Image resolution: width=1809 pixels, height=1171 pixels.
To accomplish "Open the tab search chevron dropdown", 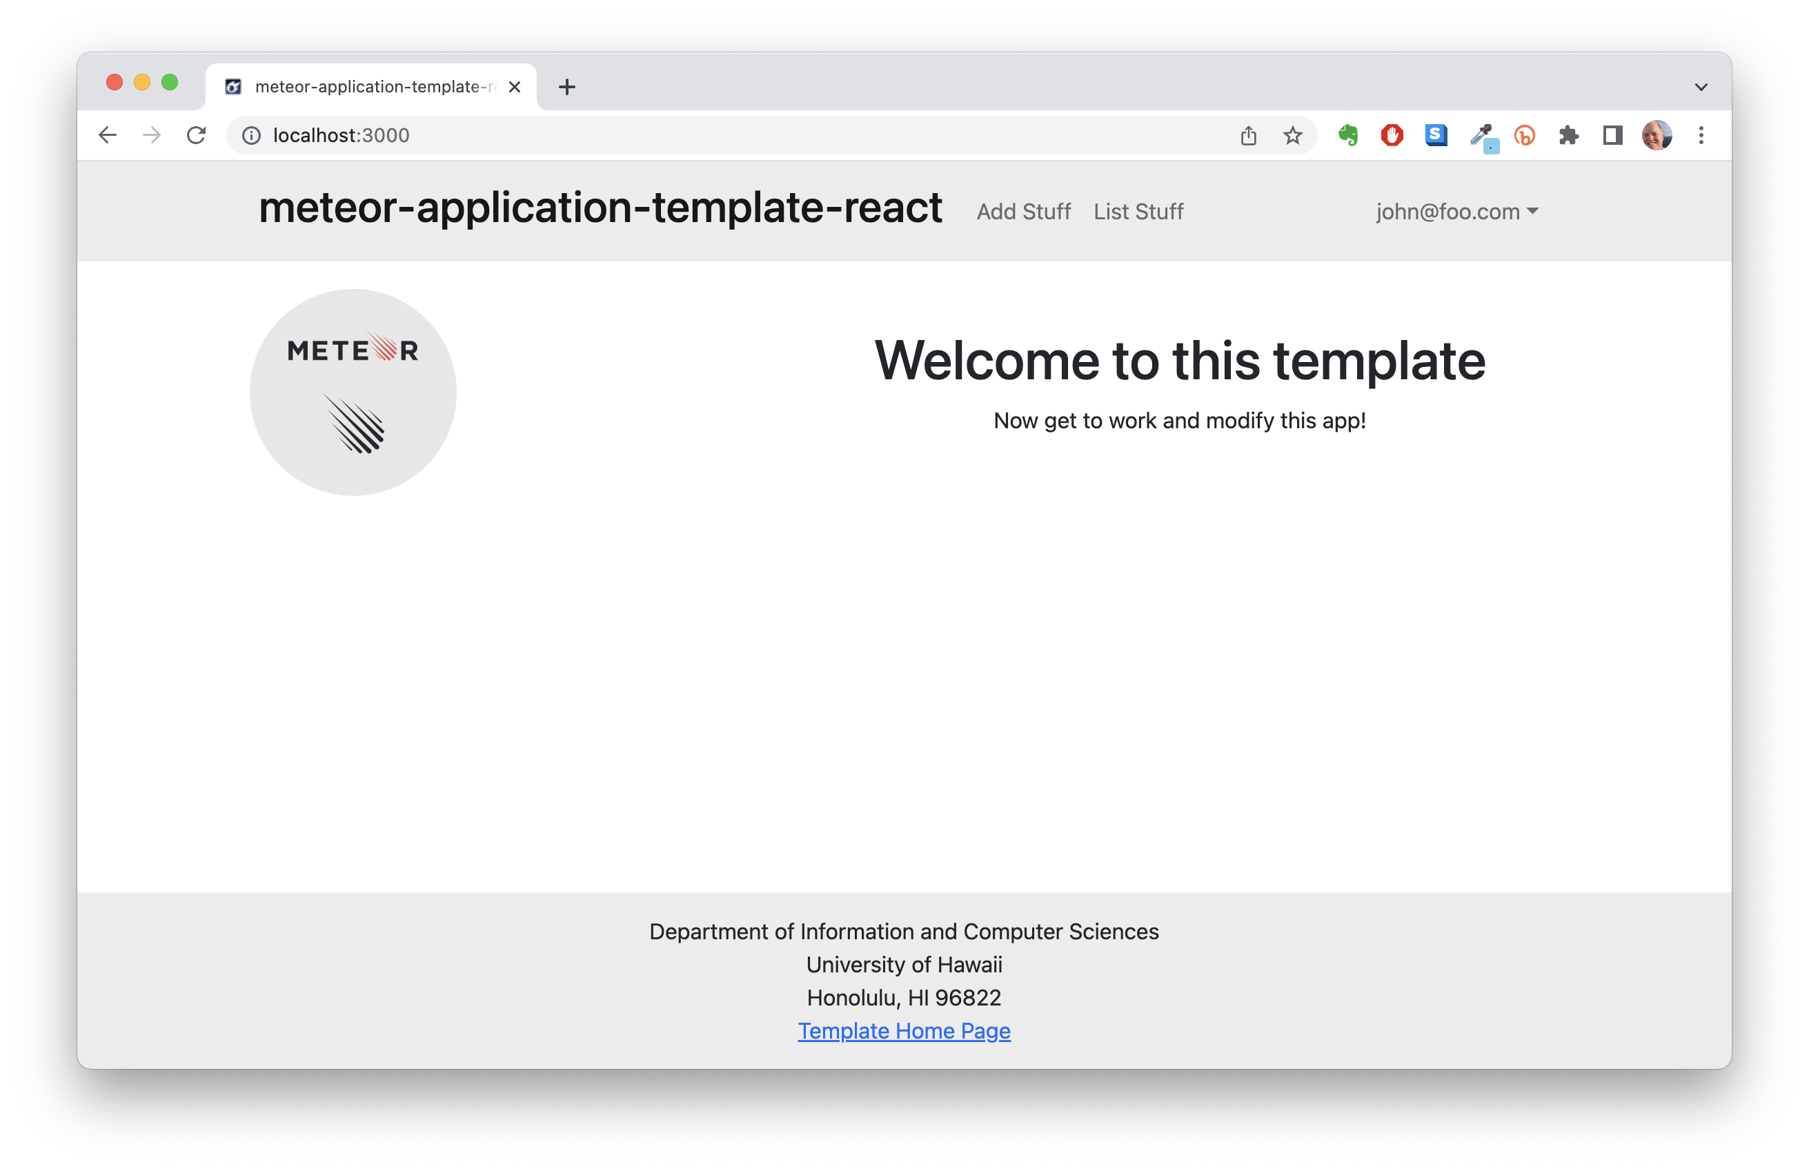I will (1701, 87).
